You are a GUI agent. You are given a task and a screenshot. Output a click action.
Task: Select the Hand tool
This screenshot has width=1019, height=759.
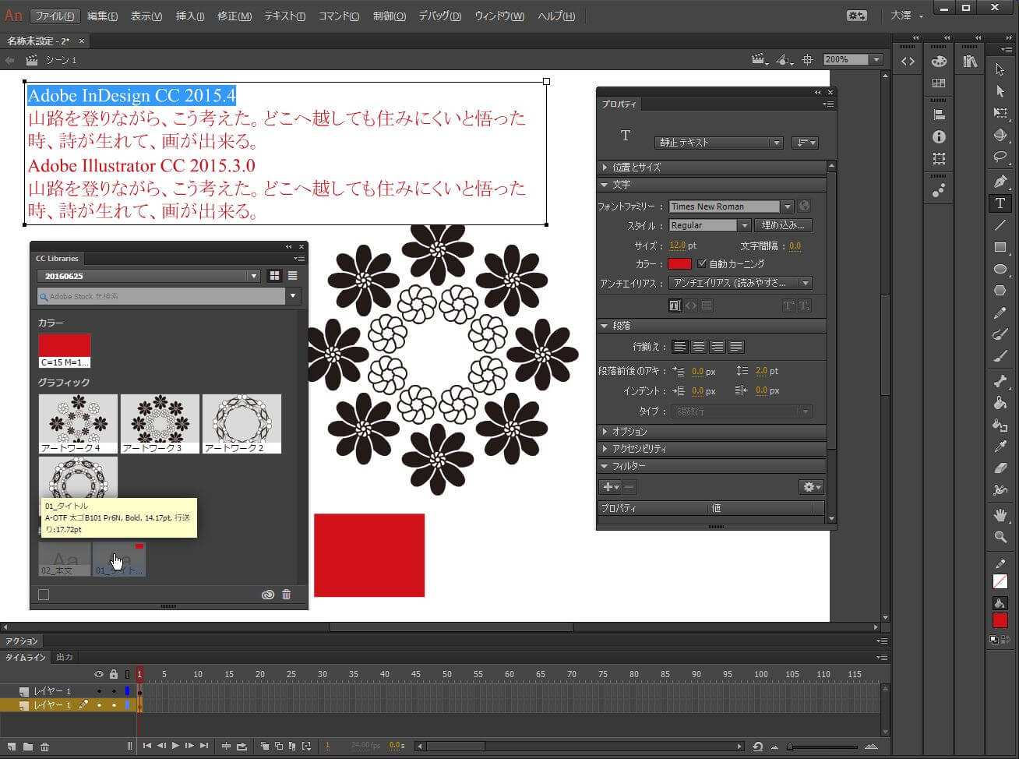click(1000, 515)
